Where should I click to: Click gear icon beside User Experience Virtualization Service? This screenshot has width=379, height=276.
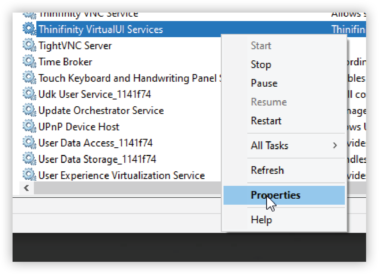pyautogui.click(x=29, y=175)
